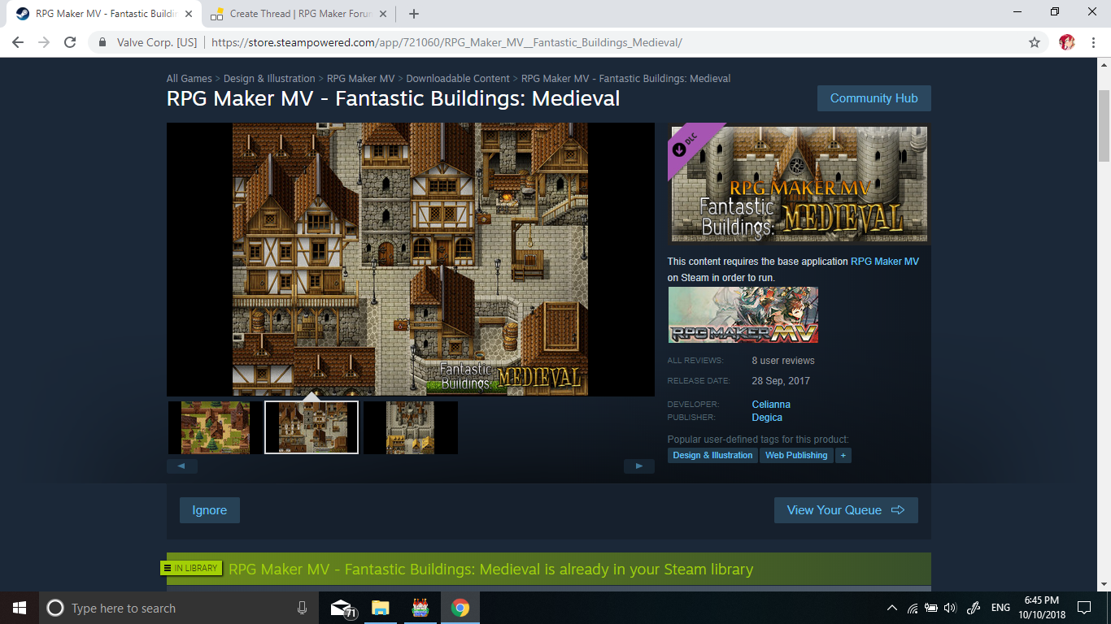Open the Downloadable Content breadcrumb
Image resolution: width=1111 pixels, height=624 pixels.
tap(458, 79)
